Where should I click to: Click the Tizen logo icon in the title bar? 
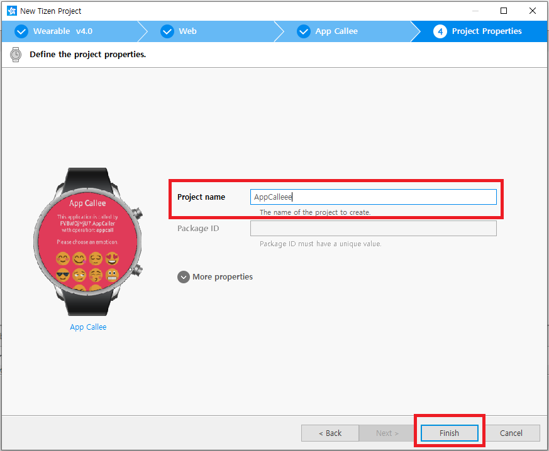[x=12, y=11]
